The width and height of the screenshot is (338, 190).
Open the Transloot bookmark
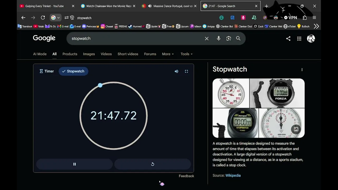25,26
